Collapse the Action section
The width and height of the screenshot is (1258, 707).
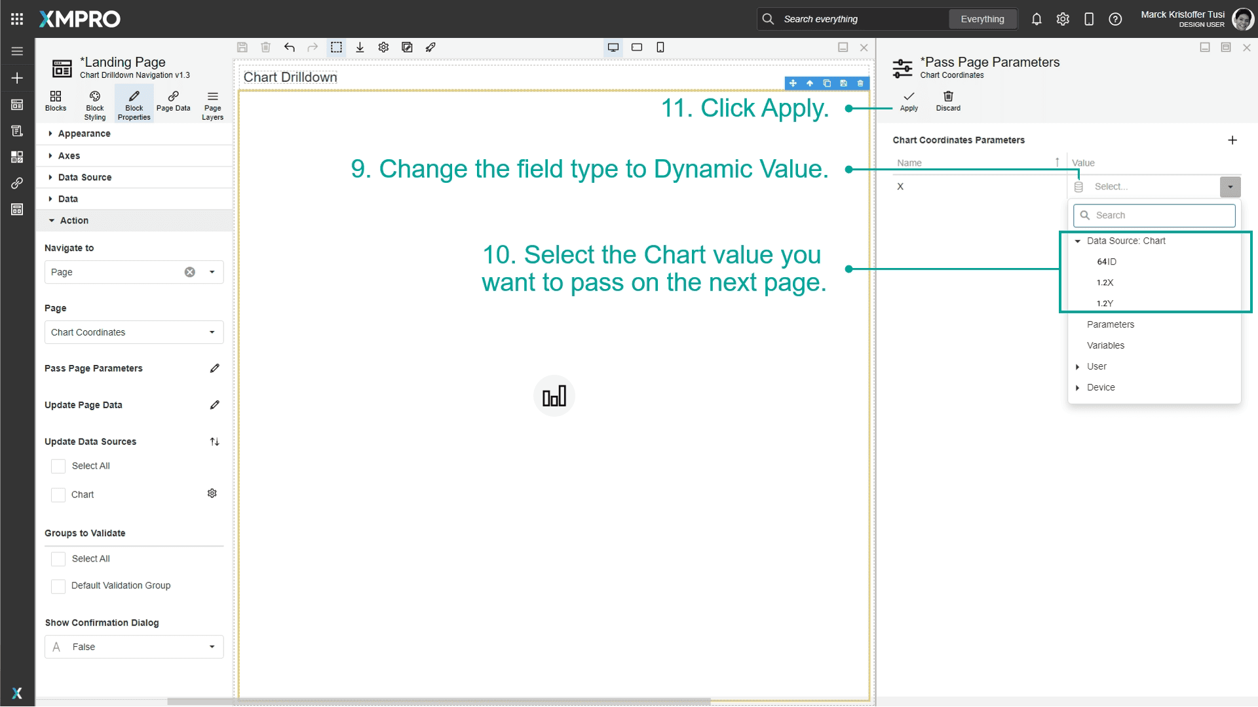(72, 220)
